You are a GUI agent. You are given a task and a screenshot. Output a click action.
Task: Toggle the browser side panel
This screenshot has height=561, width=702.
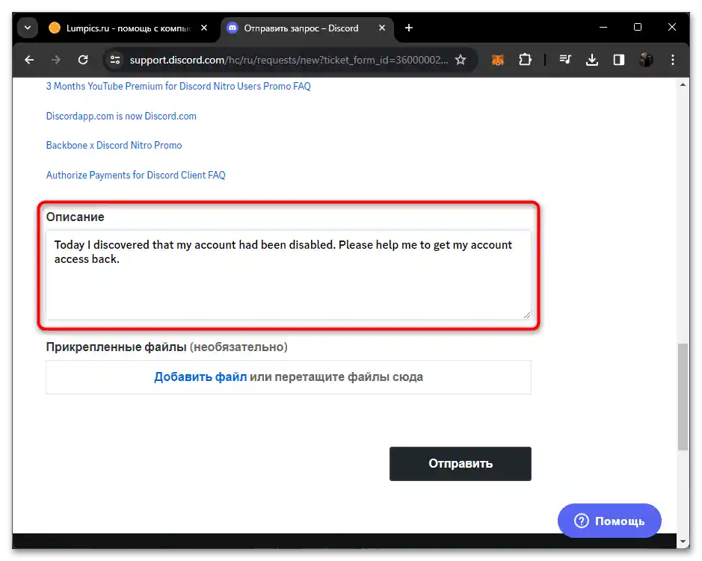pos(619,60)
